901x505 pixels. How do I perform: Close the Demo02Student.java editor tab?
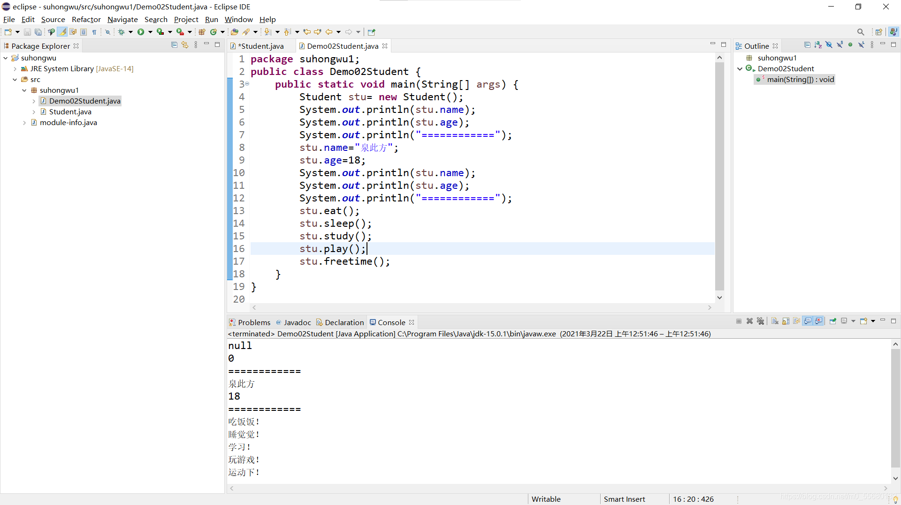point(385,46)
